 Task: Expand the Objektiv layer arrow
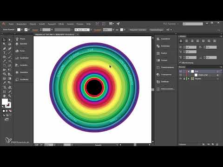189,79
